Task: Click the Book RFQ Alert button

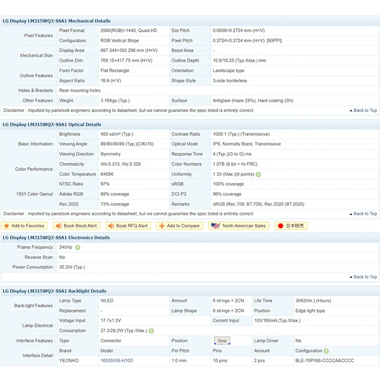Action: [128, 226]
